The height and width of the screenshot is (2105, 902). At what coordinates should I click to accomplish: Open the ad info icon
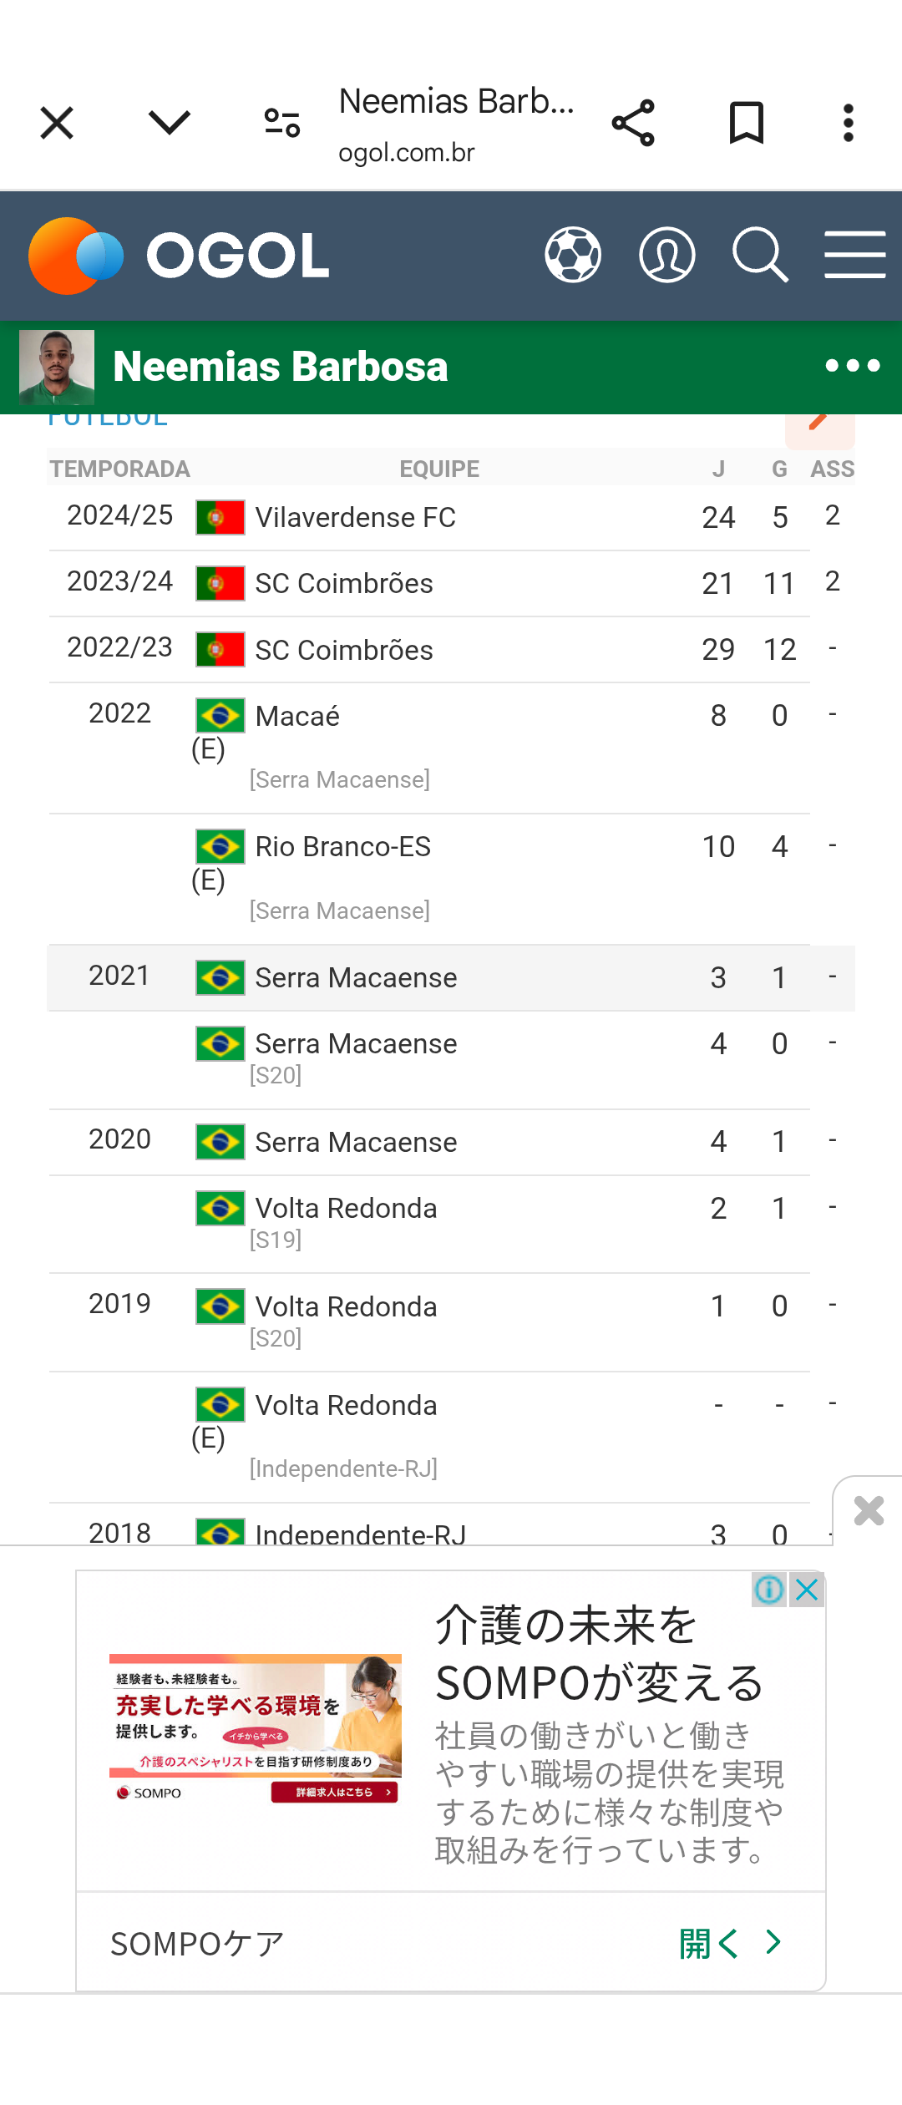(x=769, y=1590)
